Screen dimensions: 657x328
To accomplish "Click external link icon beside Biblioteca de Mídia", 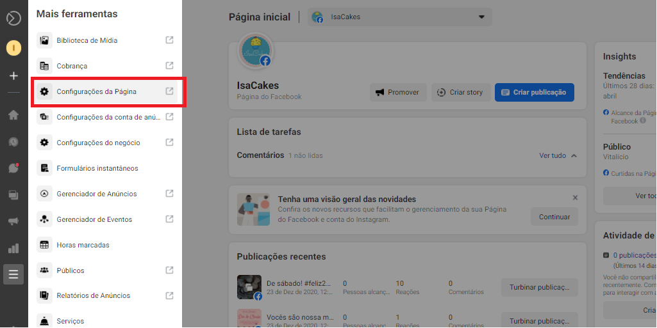I will point(169,40).
